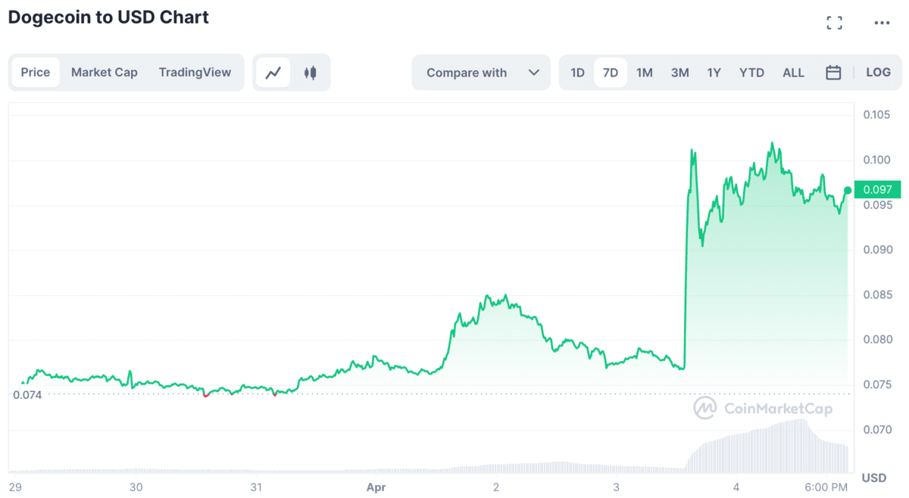Select the 7D time range
This screenshot has width=909, height=498.
click(610, 73)
